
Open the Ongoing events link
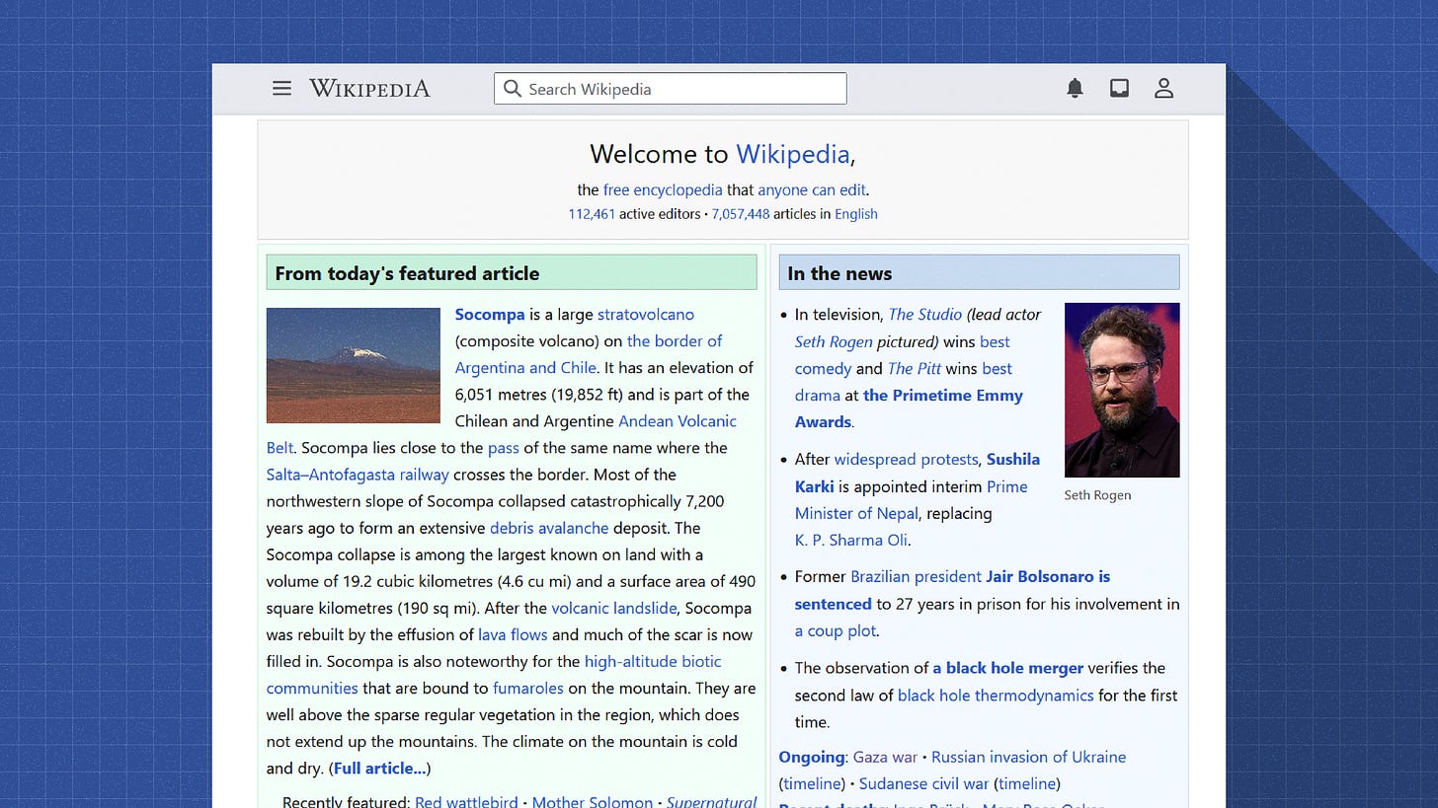(x=812, y=757)
